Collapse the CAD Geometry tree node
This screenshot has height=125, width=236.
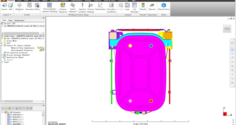coord(3,112)
